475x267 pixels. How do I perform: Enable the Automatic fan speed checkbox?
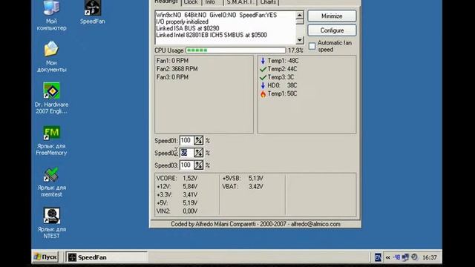(x=312, y=46)
